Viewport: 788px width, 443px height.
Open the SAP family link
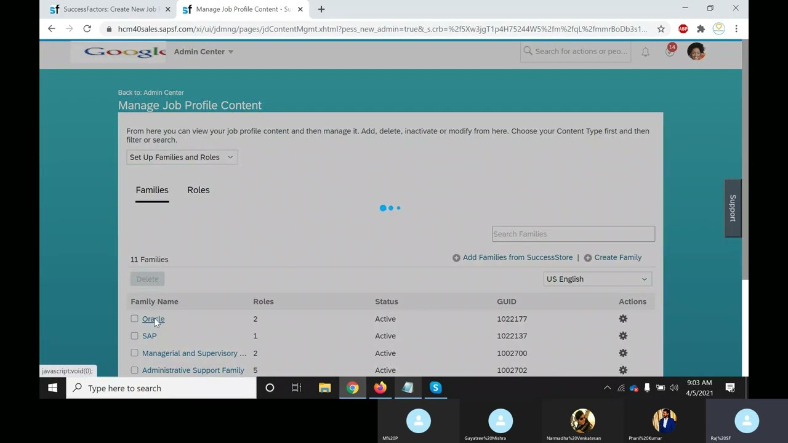pyautogui.click(x=150, y=336)
